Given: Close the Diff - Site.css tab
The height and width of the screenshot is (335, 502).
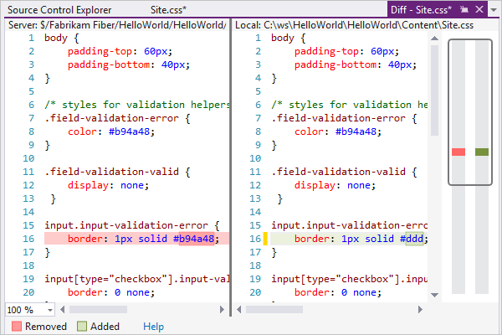Looking at the screenshot, I should pyautogui.click(x=478, y=9).
